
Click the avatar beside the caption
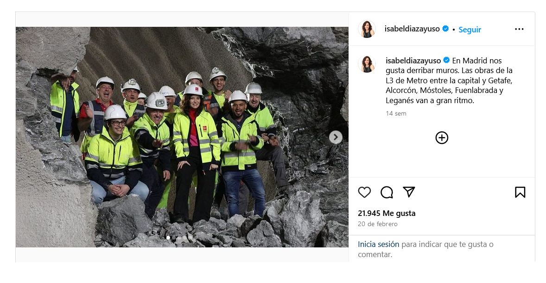(x=367, y=64)
